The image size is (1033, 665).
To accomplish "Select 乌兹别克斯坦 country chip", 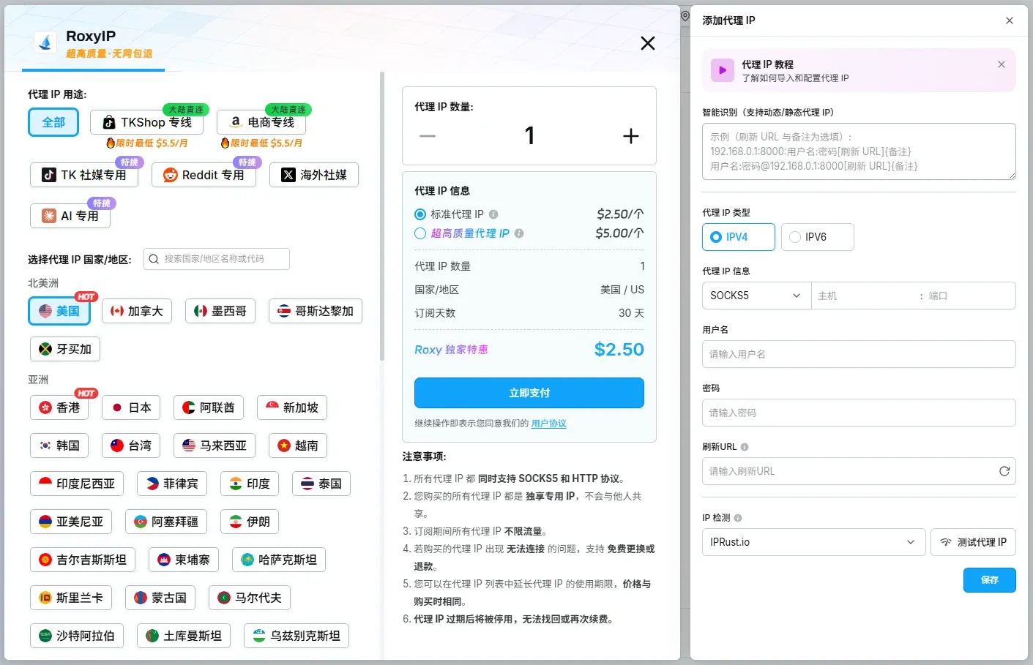I will click(x=297, y=636).
